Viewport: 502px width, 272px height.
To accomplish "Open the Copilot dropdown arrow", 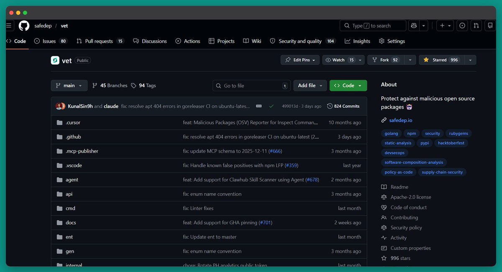I will [424, 26].
